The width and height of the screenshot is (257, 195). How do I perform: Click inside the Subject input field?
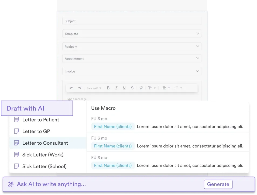pos(132,21)
